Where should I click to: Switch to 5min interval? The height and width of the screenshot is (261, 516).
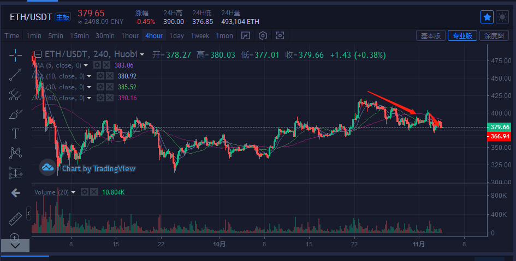[56, 36]
